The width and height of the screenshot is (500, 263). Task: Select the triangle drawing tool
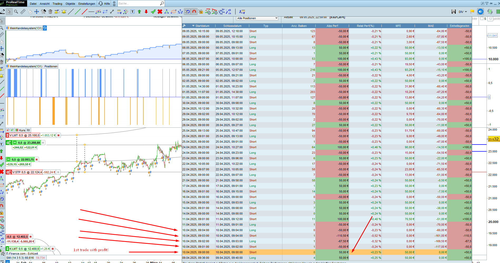click(x=167, y=12)
